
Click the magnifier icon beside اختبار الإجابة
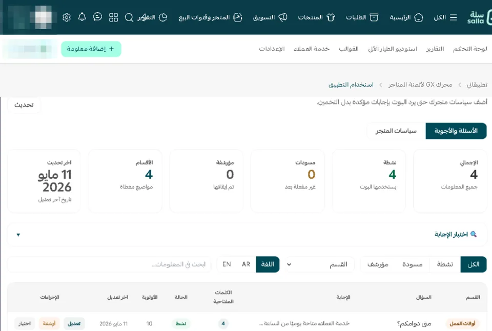click(474, 234)
